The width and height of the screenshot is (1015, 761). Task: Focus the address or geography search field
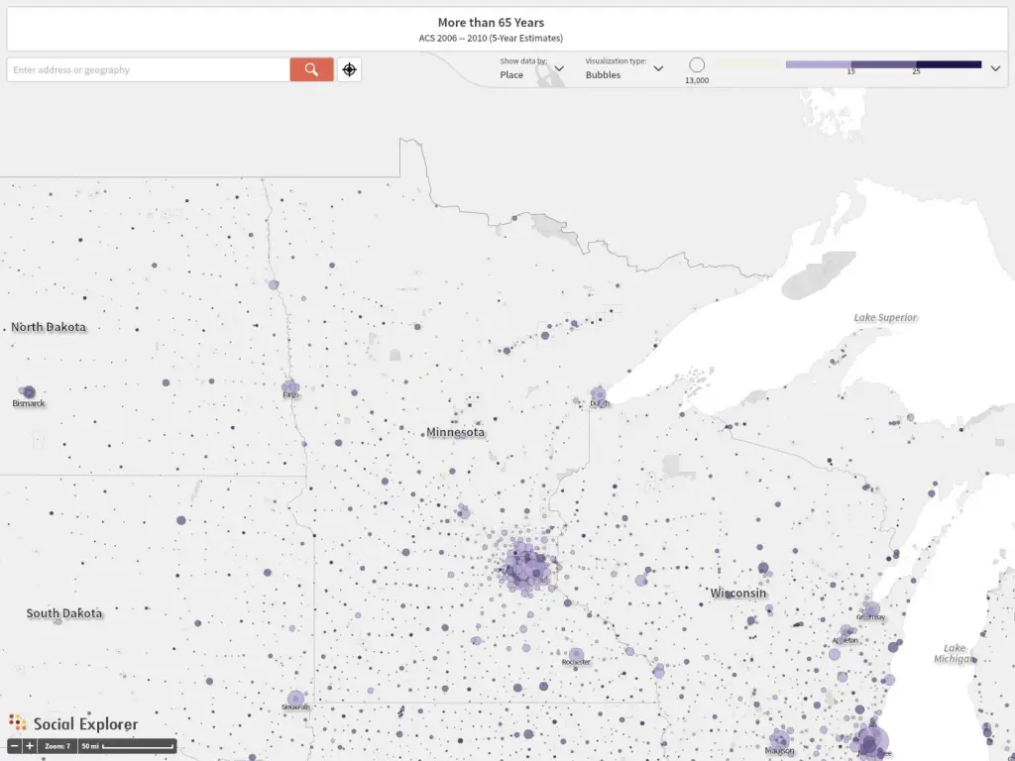click(149, 69)
